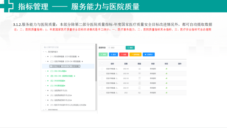This screenshot has height=128, width=227.
Task: Click the 系统提取 source cell in the 2022-02 row
Action: (x=153, y=83)
